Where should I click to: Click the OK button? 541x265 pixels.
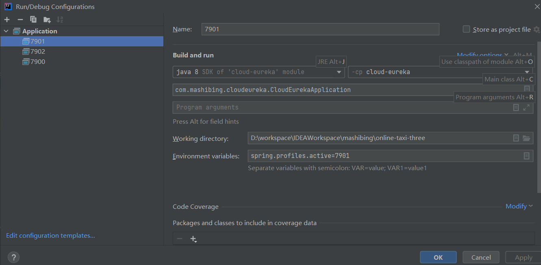click(x=438, y=257)
